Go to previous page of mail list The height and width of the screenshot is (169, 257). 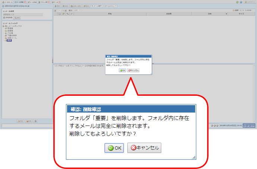click(x=55, y=10)
